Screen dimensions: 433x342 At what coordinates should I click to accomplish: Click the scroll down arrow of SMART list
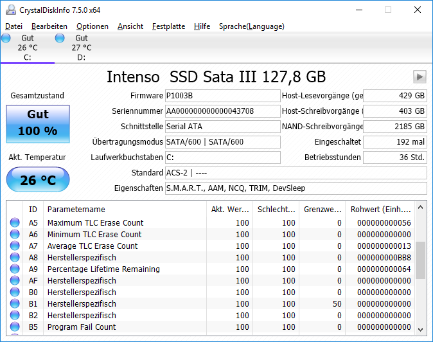(420, 329)
